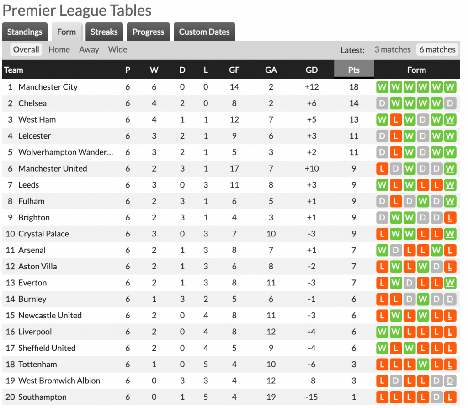The image size is (468, 408).
Task: Click Burnley's W form badge
Action: 423,299
